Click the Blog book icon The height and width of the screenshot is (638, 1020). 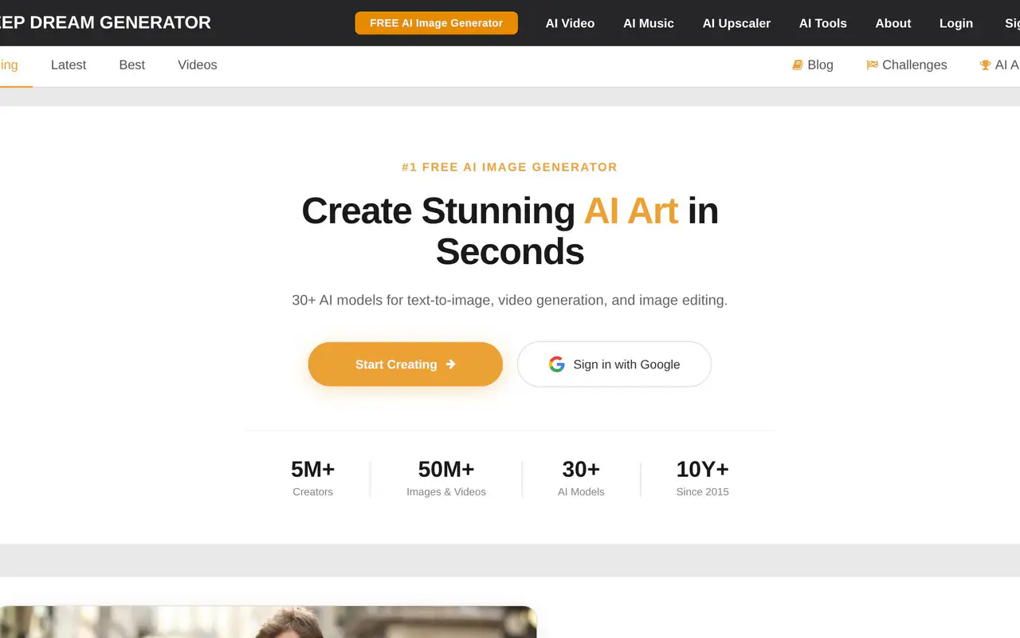click(x=797, y=65)
